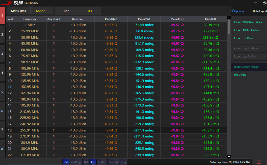Click the date and time display
The height and width of the screenshot is (165, 267).
coord(230,162)
